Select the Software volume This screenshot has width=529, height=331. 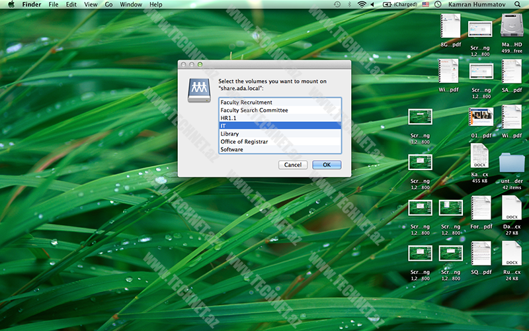click(280, 150)
